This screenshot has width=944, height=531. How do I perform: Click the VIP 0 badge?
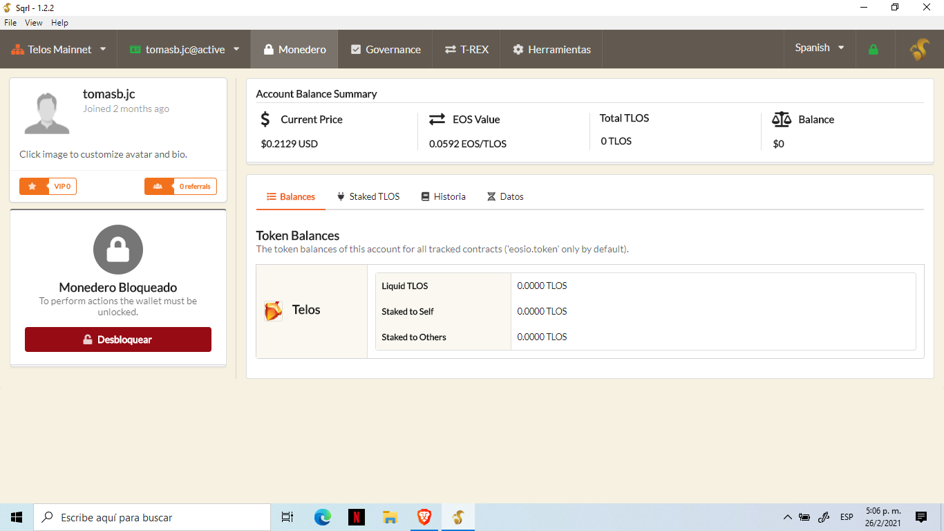(48, 187)
